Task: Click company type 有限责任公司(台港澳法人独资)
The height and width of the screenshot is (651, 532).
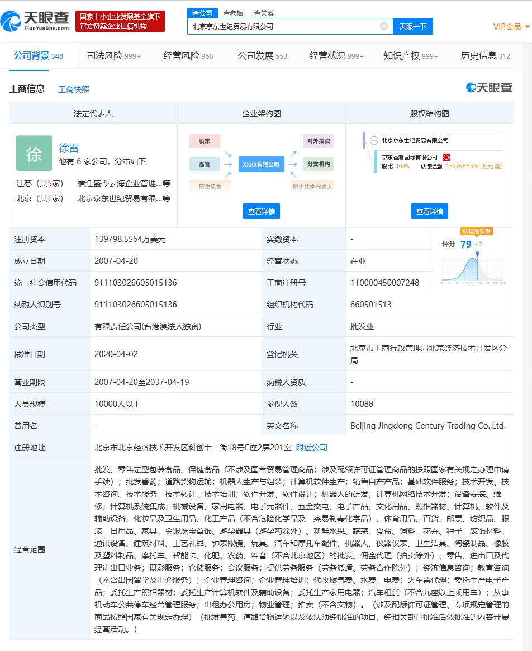Action: pos(148,326)
